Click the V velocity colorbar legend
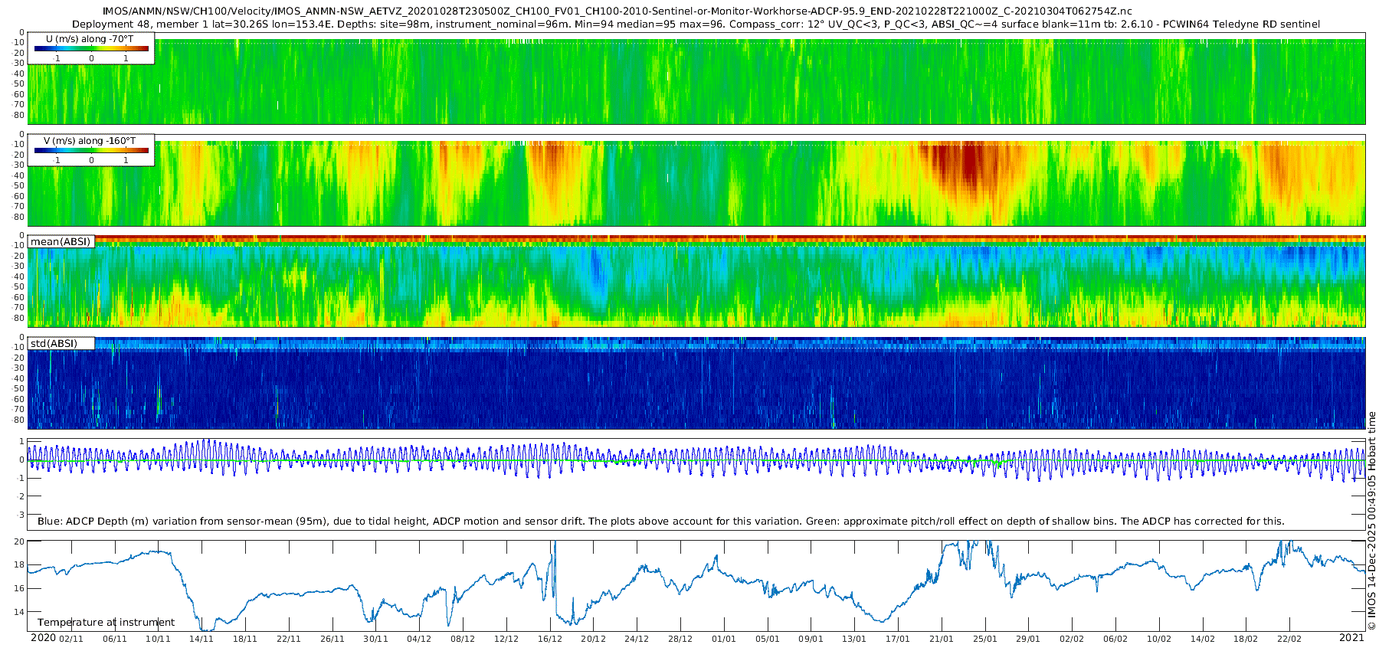 pyautogui.click(x=91, y=151)
